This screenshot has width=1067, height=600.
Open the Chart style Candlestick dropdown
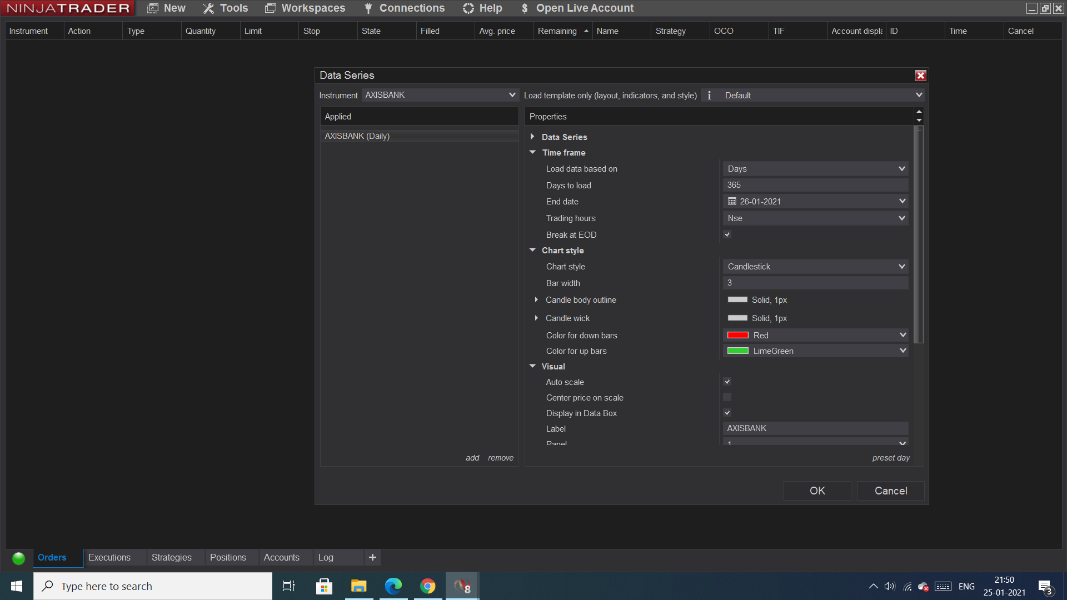click(x=815, y=267)
